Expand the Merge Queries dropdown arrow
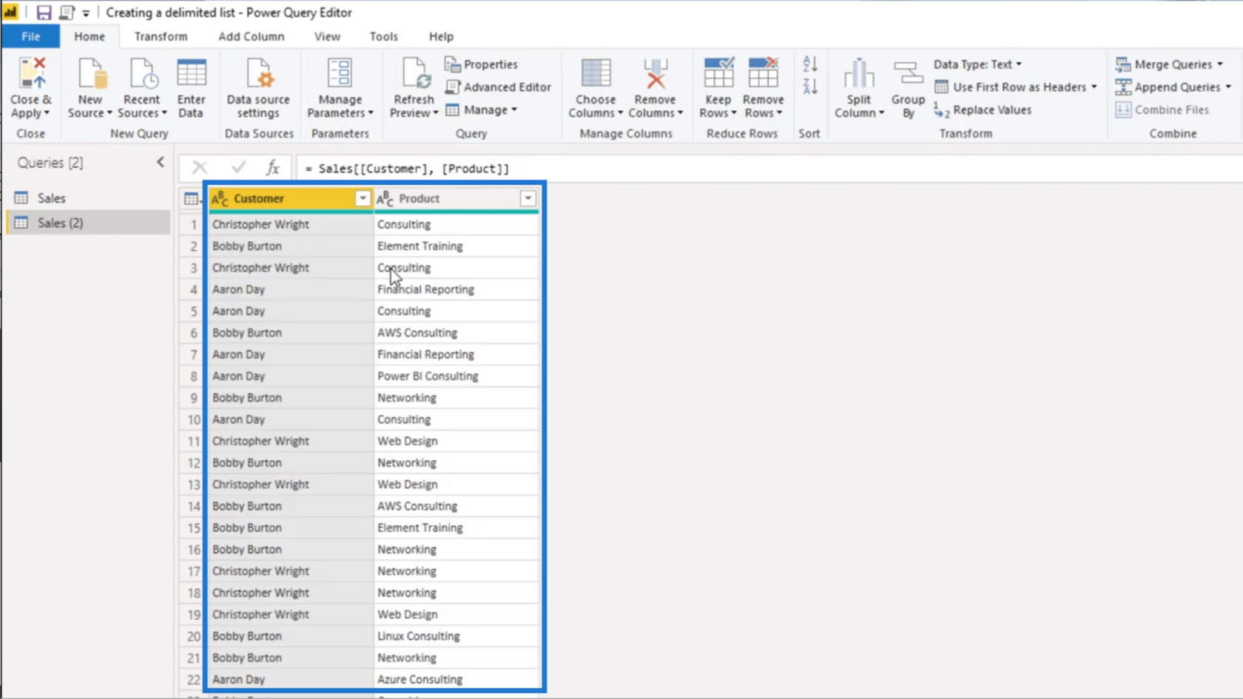The width and height of the screenshot is (1243, 699). (x=1220, y=64)
